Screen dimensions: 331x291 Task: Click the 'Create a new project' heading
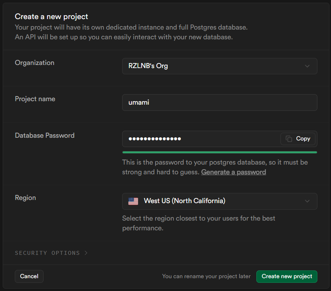pos(51,16)
